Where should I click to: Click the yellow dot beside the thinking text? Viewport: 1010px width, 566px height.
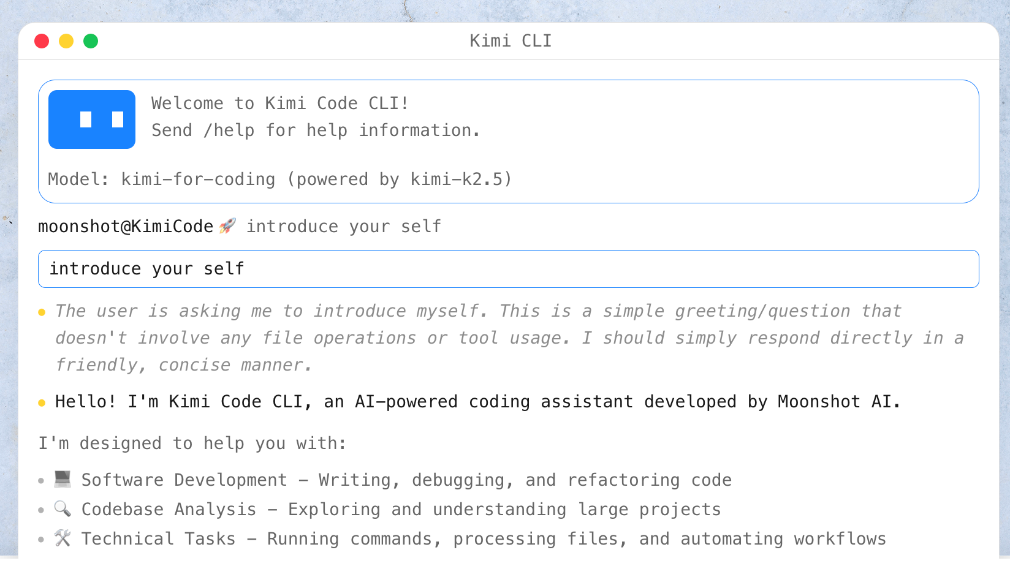click(42, 312)
